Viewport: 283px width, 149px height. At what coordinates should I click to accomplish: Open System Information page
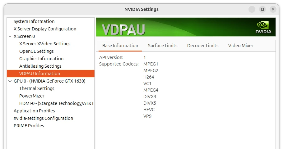pos(34,21)
